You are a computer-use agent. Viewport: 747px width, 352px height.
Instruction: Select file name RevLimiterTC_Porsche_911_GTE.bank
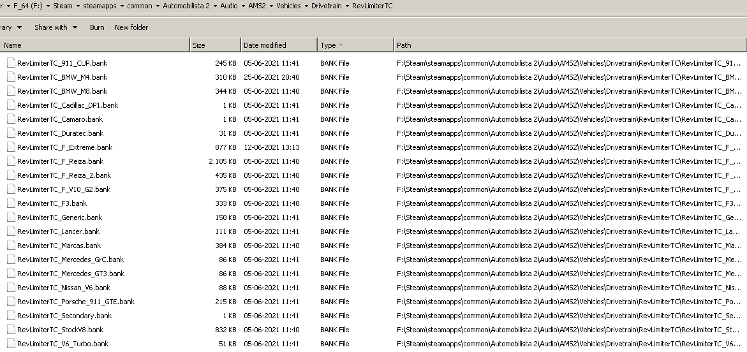(x=76, y=302)
